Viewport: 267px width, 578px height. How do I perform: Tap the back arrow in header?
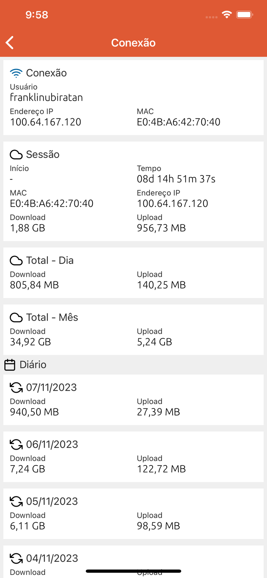[x=10, y=43]
